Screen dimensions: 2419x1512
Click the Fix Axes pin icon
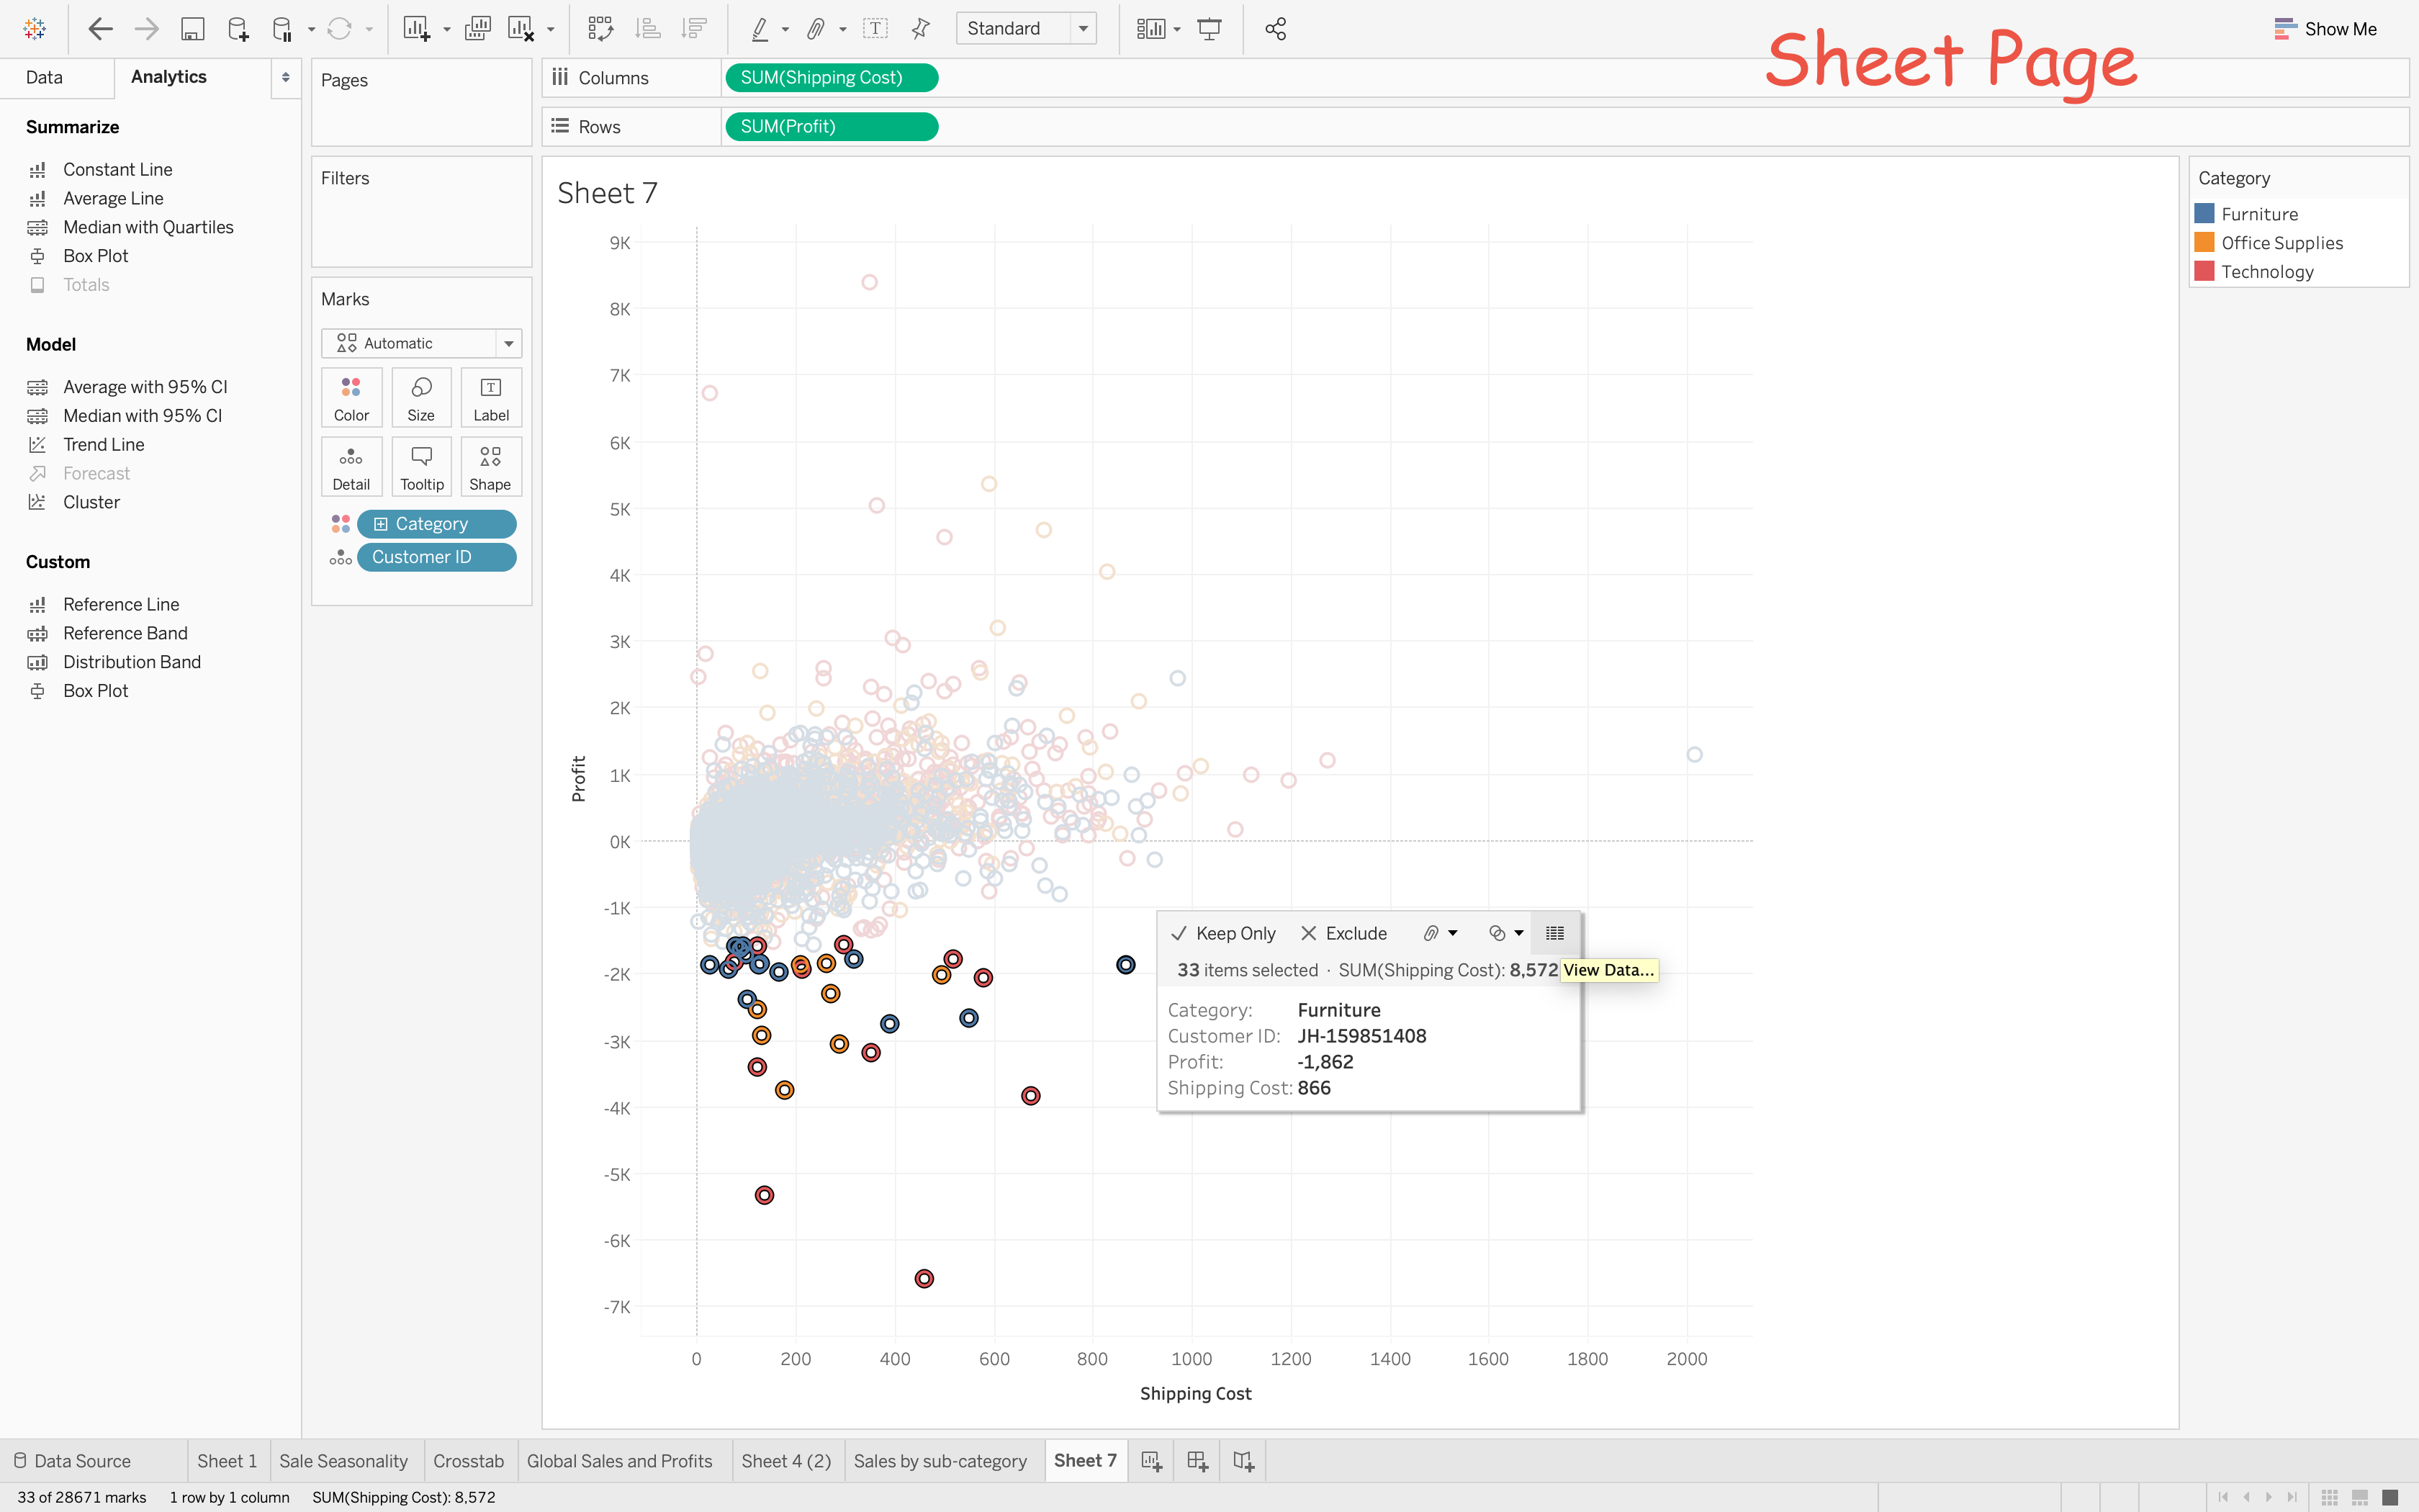tap(921, 29)
